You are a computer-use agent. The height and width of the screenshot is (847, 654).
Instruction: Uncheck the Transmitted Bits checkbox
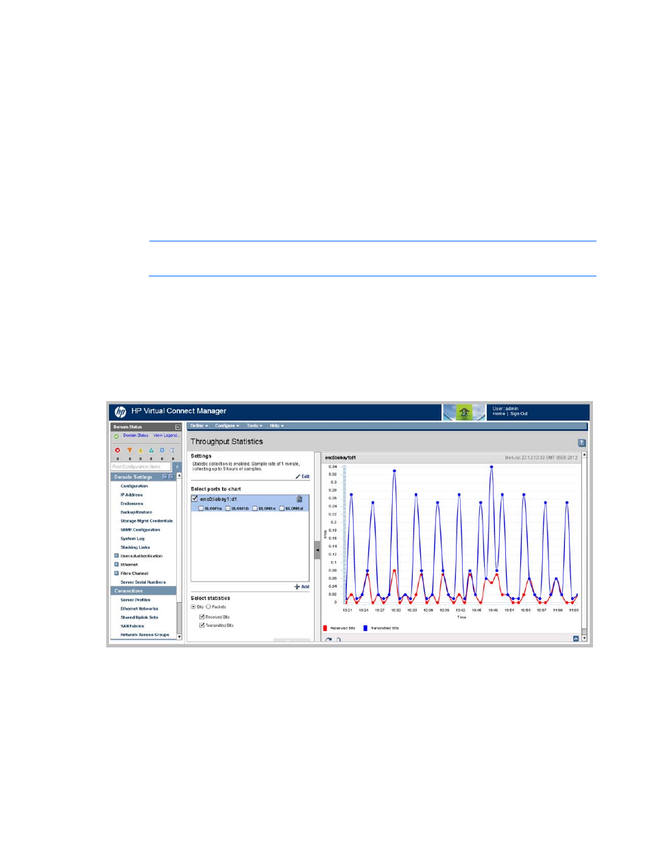coord(202,625)
